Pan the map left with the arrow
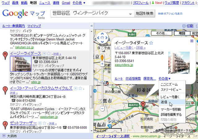This screenshot has height=139, width=198. click(98, 38)
